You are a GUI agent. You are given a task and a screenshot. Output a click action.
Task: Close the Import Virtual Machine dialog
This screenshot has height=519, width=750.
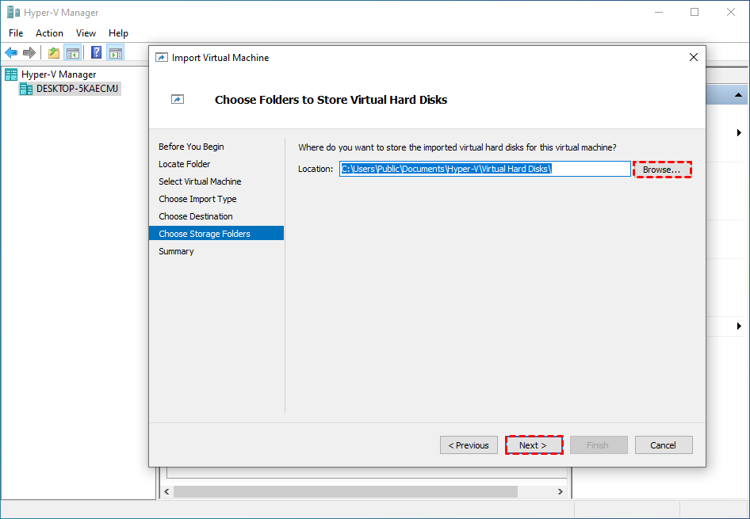click(x=694, y=57)
